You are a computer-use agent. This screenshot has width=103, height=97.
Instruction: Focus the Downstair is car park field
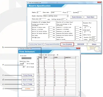coord(77,31)
